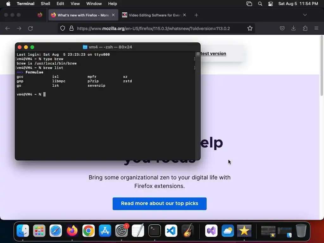
Task: Open Launchpad from the Dock
Action: pyautogui.click(x=39, y=231)
